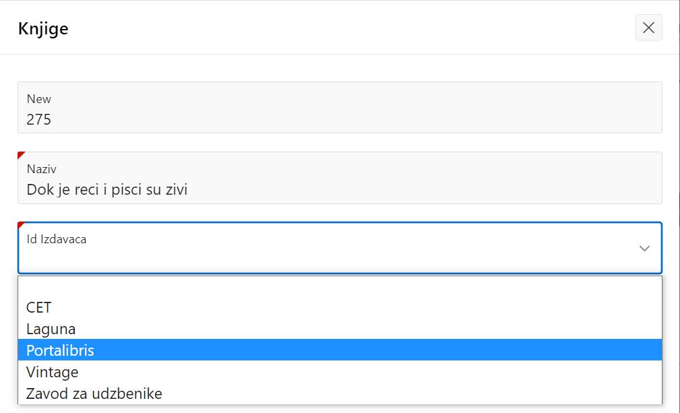The width and height of the screenshot is (680, 413).
Task: Click the empty middle of dialog header bar
Action: coord(337,28)
